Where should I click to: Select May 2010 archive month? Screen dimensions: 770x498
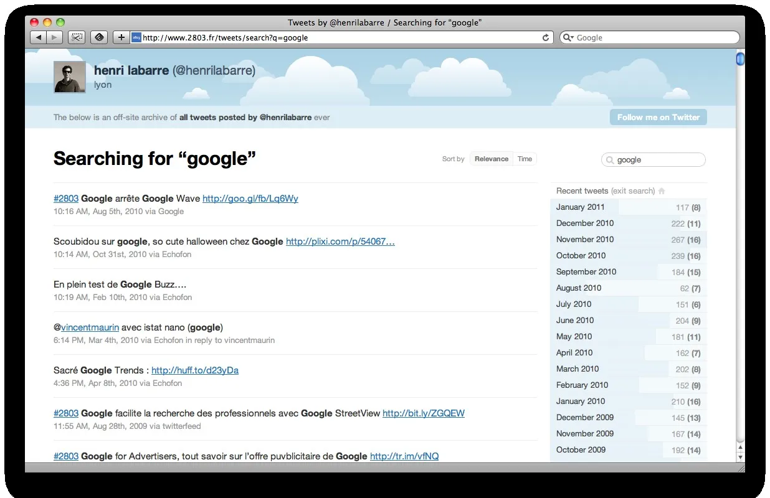(629, 337)
